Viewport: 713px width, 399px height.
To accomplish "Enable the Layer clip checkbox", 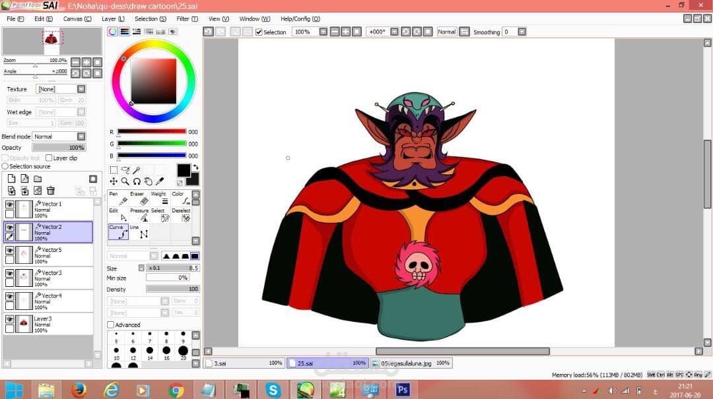I will tap(49, 158).
